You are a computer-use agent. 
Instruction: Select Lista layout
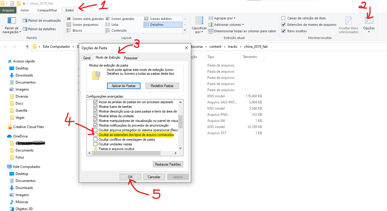(x=112, y=25)
